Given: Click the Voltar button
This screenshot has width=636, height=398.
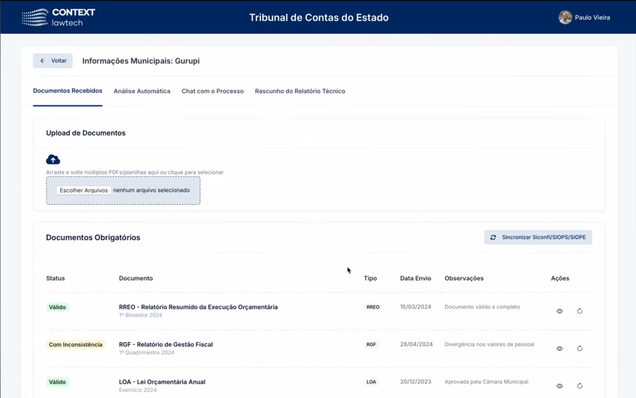Looking at the screenshot, I should click(x=52, y=60).
